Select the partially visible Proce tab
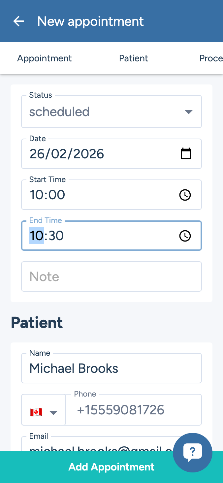The height and width of the screenshot is (483, 223). (211, 58)
